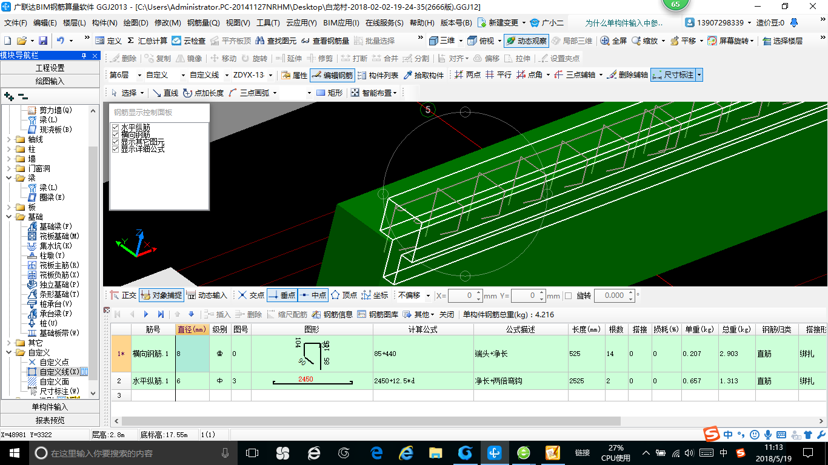Toggle 对象捕捉 object snap
This screenshot has height=465, width=828.
click(161, 295)
